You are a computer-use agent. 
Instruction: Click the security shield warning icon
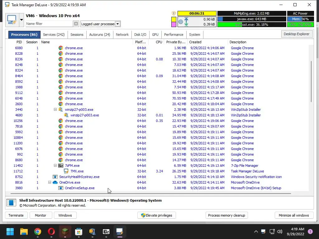tap(174, 13)
